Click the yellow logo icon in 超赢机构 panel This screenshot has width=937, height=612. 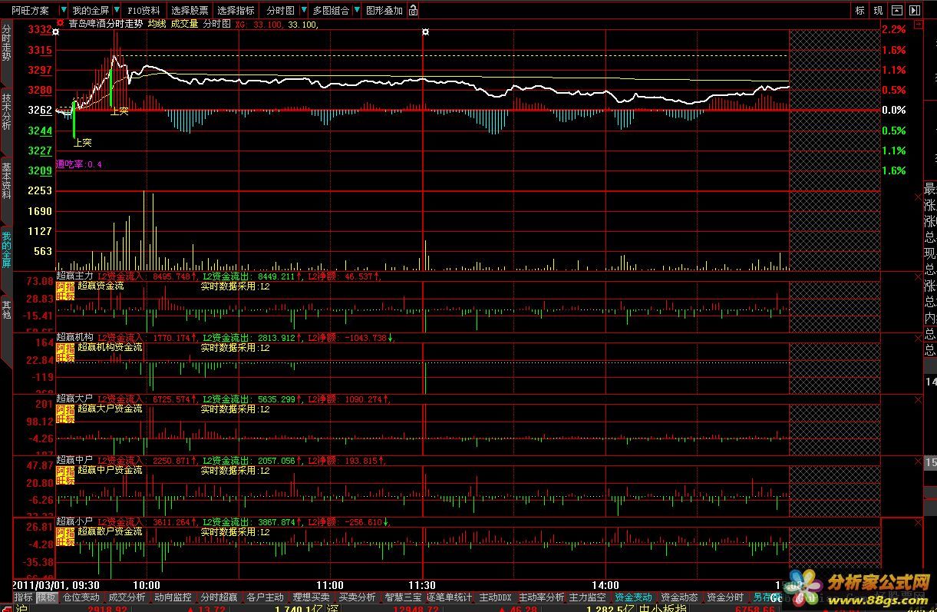point(65,352)
